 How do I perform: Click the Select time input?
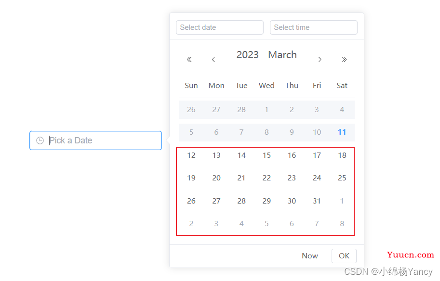click(x=313, y=27)
